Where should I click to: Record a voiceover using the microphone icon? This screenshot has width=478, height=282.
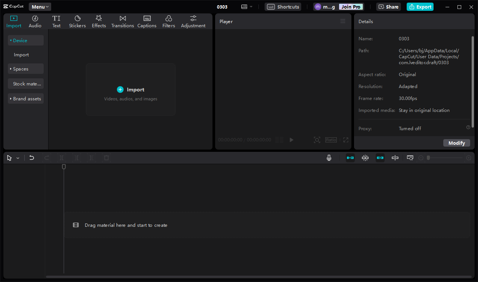coord(329,157)
